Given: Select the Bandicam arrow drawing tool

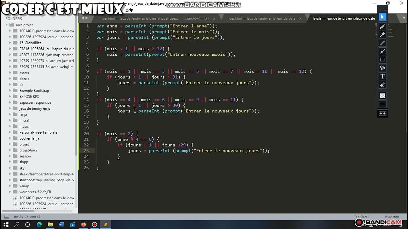Looking at the screenshot, I should click(382, 51).
